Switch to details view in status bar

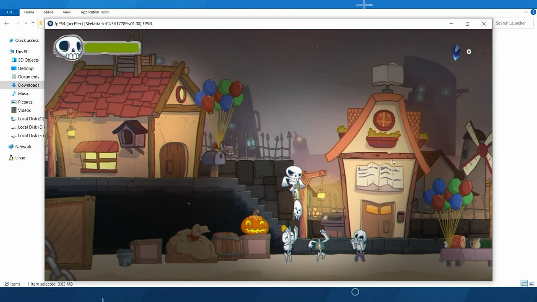[x=524, y=284]
